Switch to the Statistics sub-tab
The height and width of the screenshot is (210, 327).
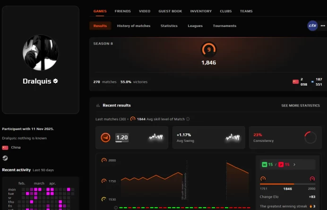(169, 26)
